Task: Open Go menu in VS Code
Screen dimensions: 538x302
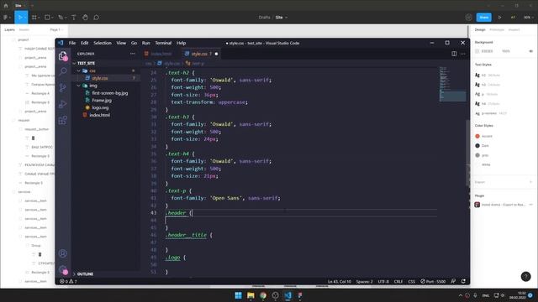Action: [x=134, y=43]
